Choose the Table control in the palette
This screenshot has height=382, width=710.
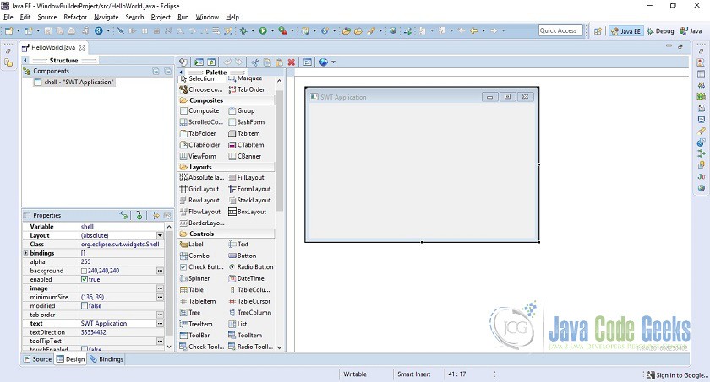pyautogui.click(x=192, y=290)
